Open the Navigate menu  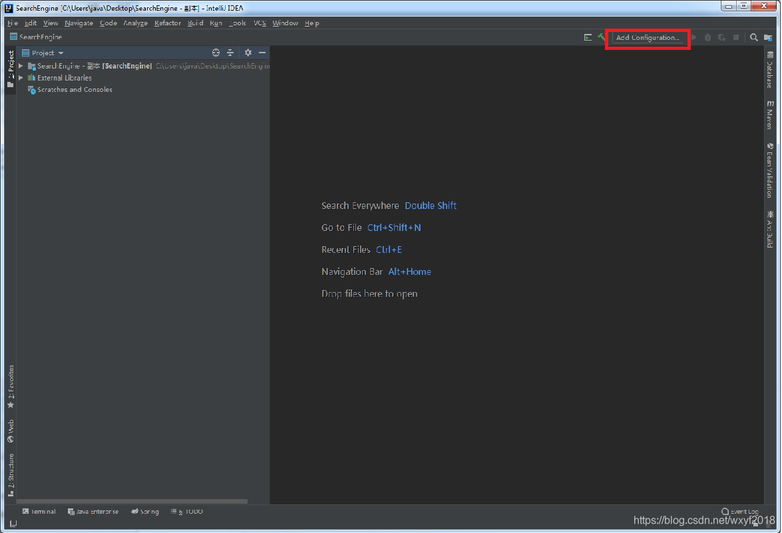coord(79,23)
